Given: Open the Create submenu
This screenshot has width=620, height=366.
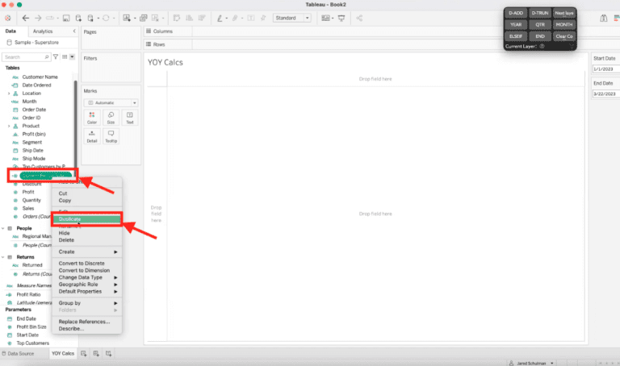Looking at the screenshot, I should pyautogui.click(x=86, y=252).
